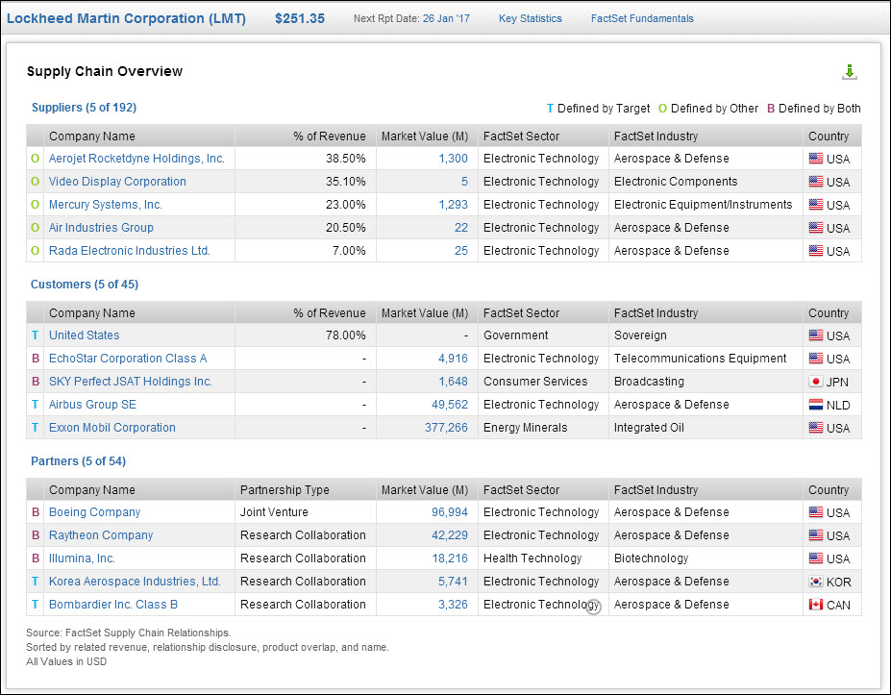
Task: Click the B marker beside Boeing Company
Action: point(36,512)
